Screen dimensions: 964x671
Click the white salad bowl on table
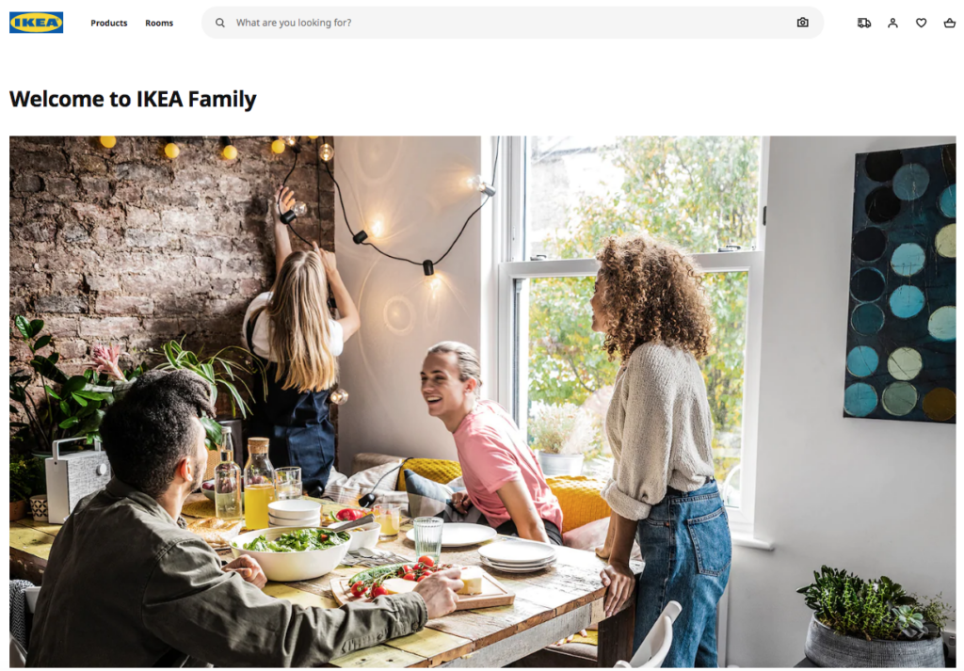point(290,553)
